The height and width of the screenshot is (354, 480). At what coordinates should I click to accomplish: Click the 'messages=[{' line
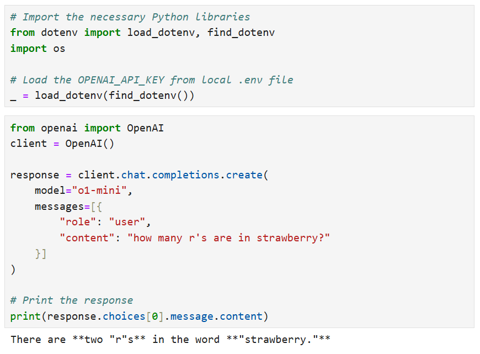68,207
